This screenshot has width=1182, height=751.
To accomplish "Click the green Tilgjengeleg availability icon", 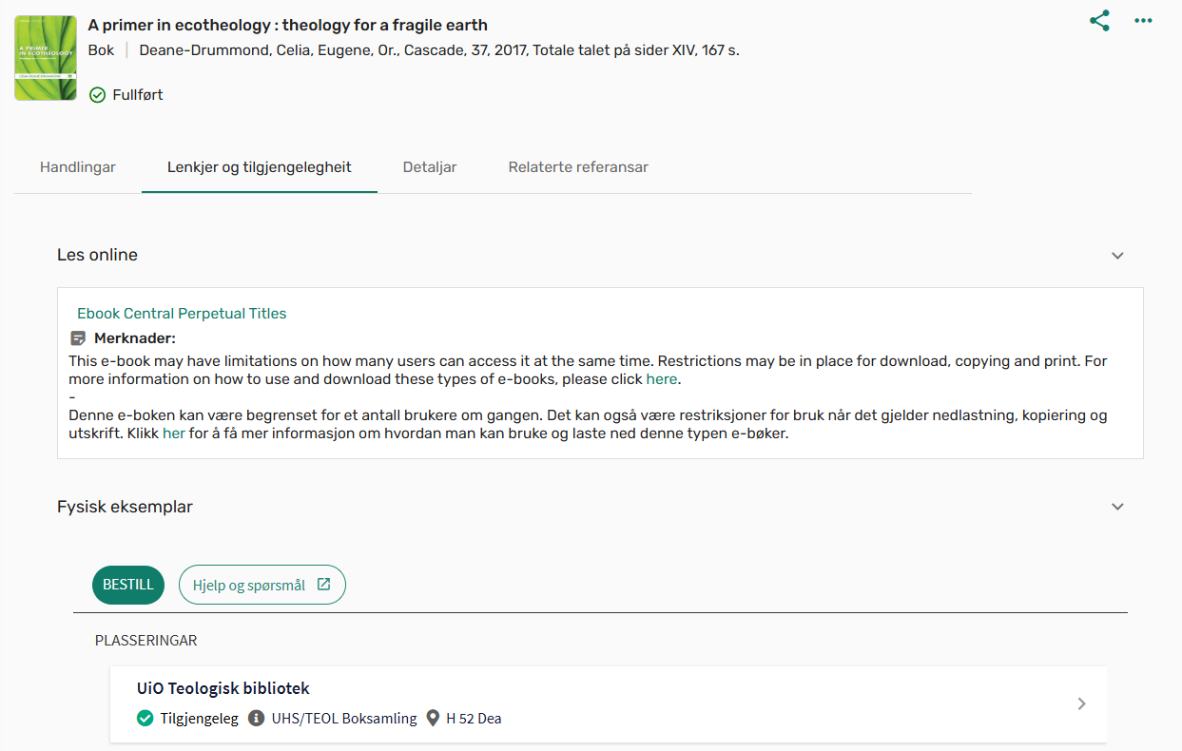I will [145, 719].
